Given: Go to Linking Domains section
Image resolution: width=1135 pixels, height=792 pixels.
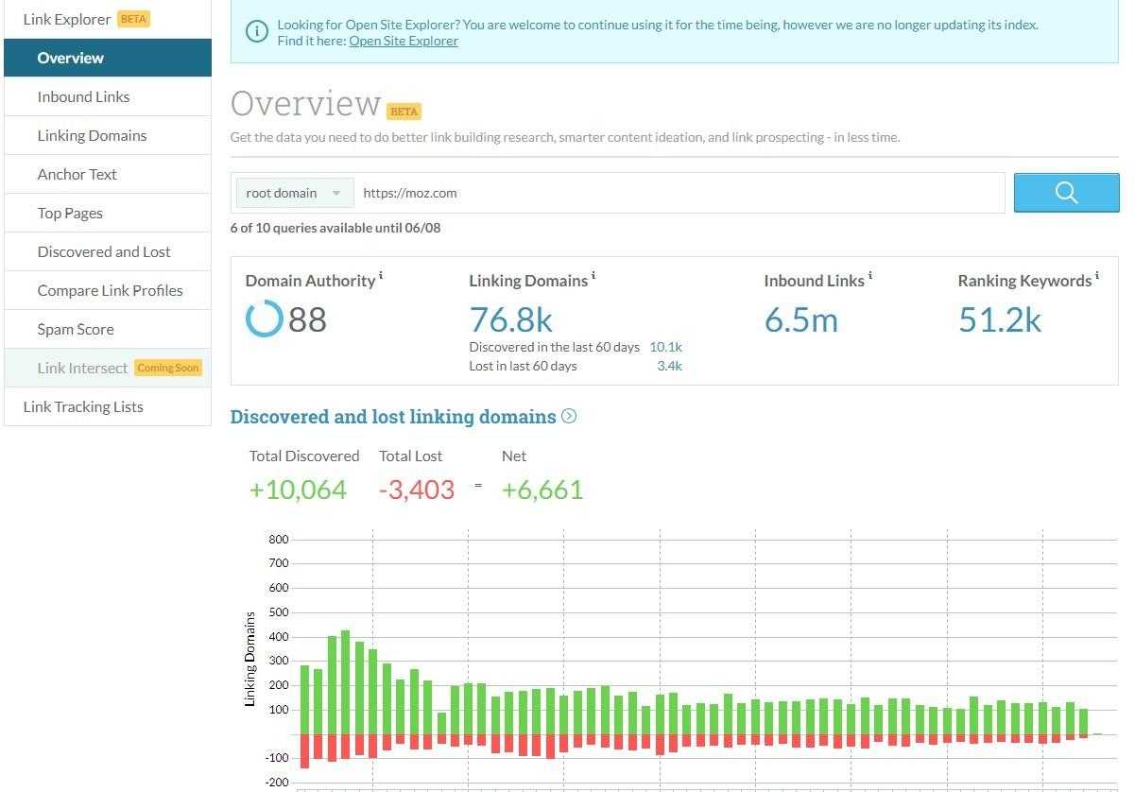Looking at the screenshot, I should tap(92, 135).
